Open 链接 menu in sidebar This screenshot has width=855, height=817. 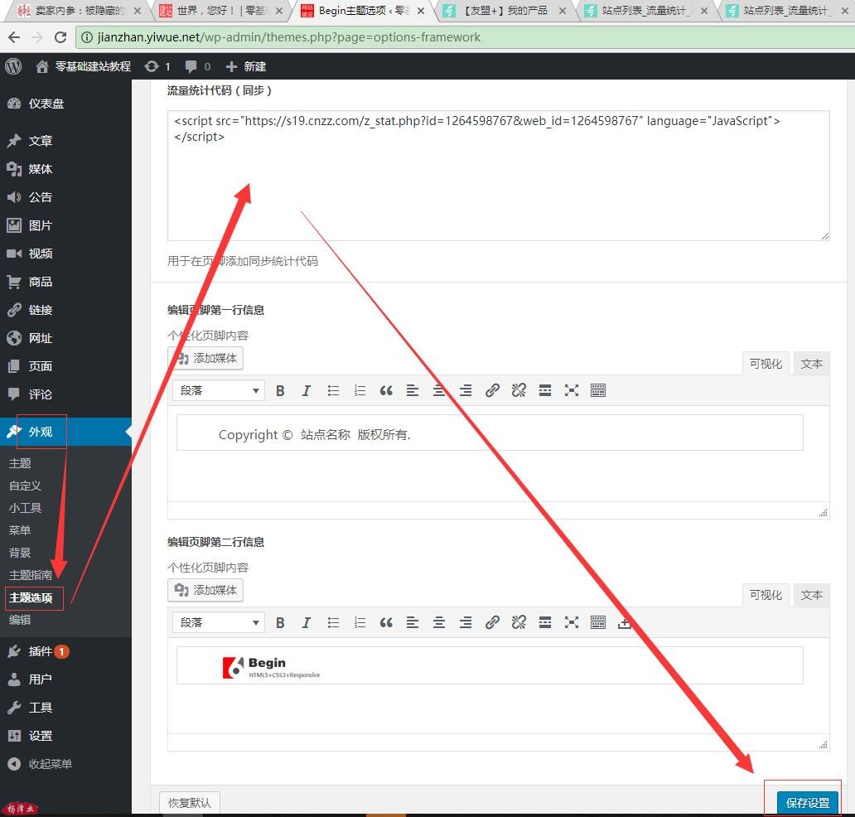click(65, 310)
